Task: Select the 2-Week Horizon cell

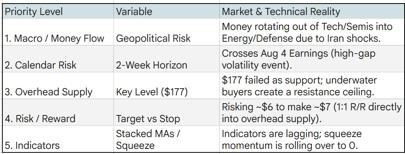Action: [167, 59]
